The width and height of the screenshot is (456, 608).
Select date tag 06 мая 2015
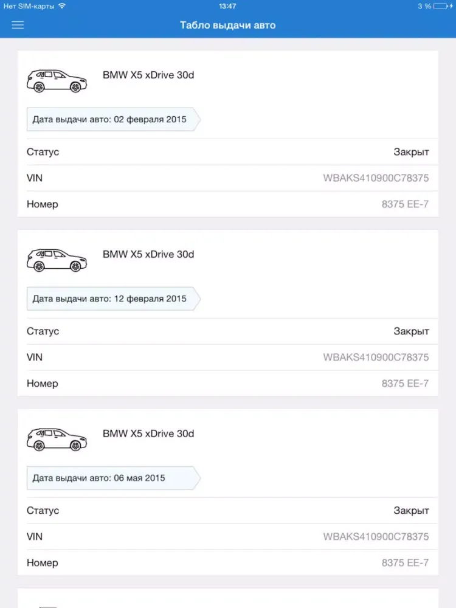(112, 478)
